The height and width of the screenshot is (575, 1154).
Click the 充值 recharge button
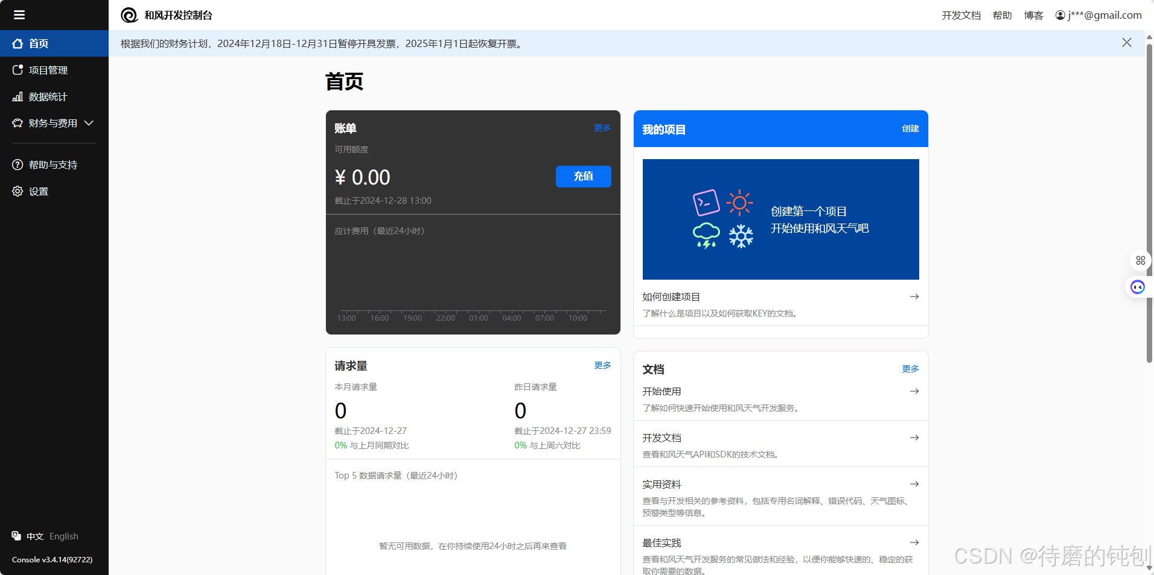583,176
